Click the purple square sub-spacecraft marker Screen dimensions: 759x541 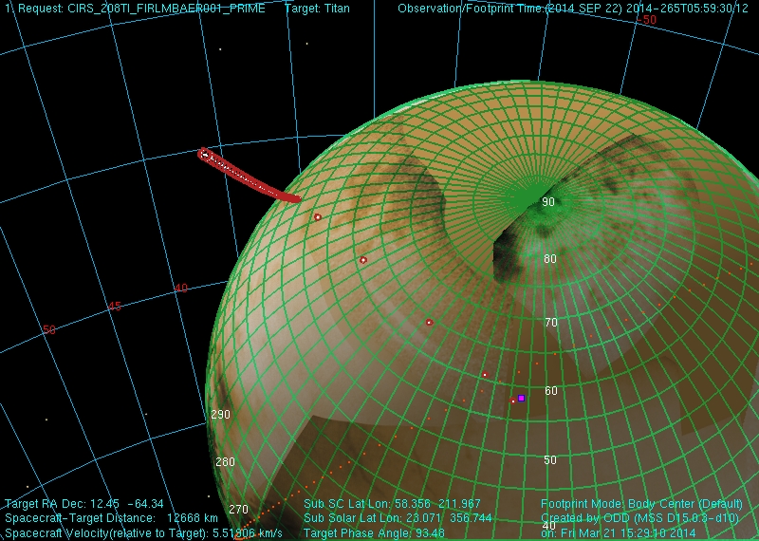click(x=521, y=398)
